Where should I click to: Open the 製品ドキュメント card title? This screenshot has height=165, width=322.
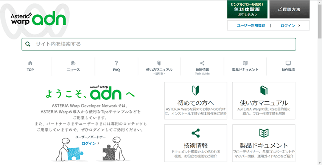[x=264, y=145]
